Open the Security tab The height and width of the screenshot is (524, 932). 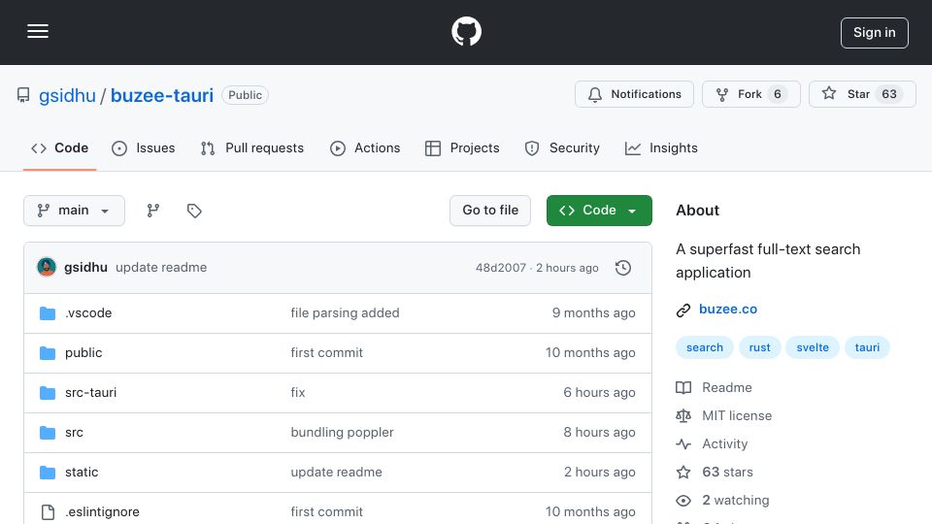point(562,147)
